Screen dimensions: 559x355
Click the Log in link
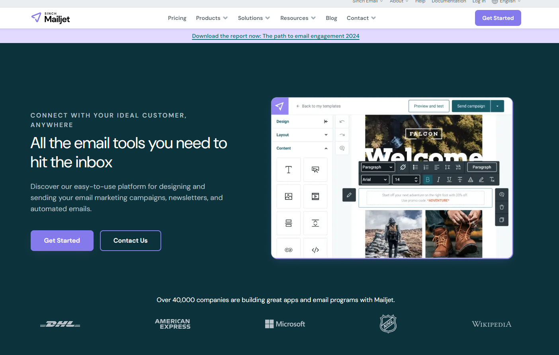pos(479,2)
